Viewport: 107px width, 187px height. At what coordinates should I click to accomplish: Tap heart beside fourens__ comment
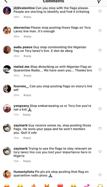coord(100,89)
